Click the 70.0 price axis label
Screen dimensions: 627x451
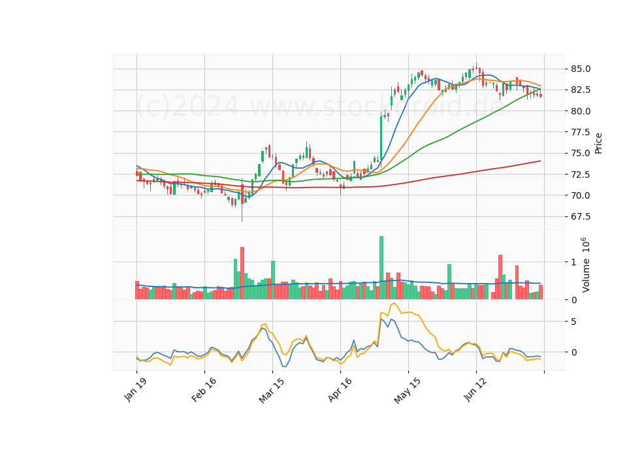coord(580,195)
